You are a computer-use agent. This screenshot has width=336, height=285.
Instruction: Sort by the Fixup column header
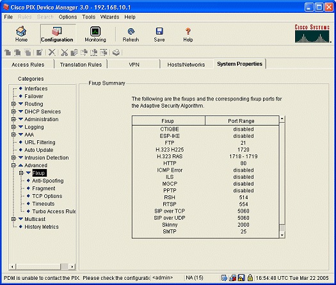(169, 121)
